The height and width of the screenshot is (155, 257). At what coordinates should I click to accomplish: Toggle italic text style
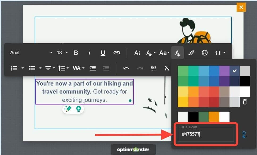pos(90,53)
